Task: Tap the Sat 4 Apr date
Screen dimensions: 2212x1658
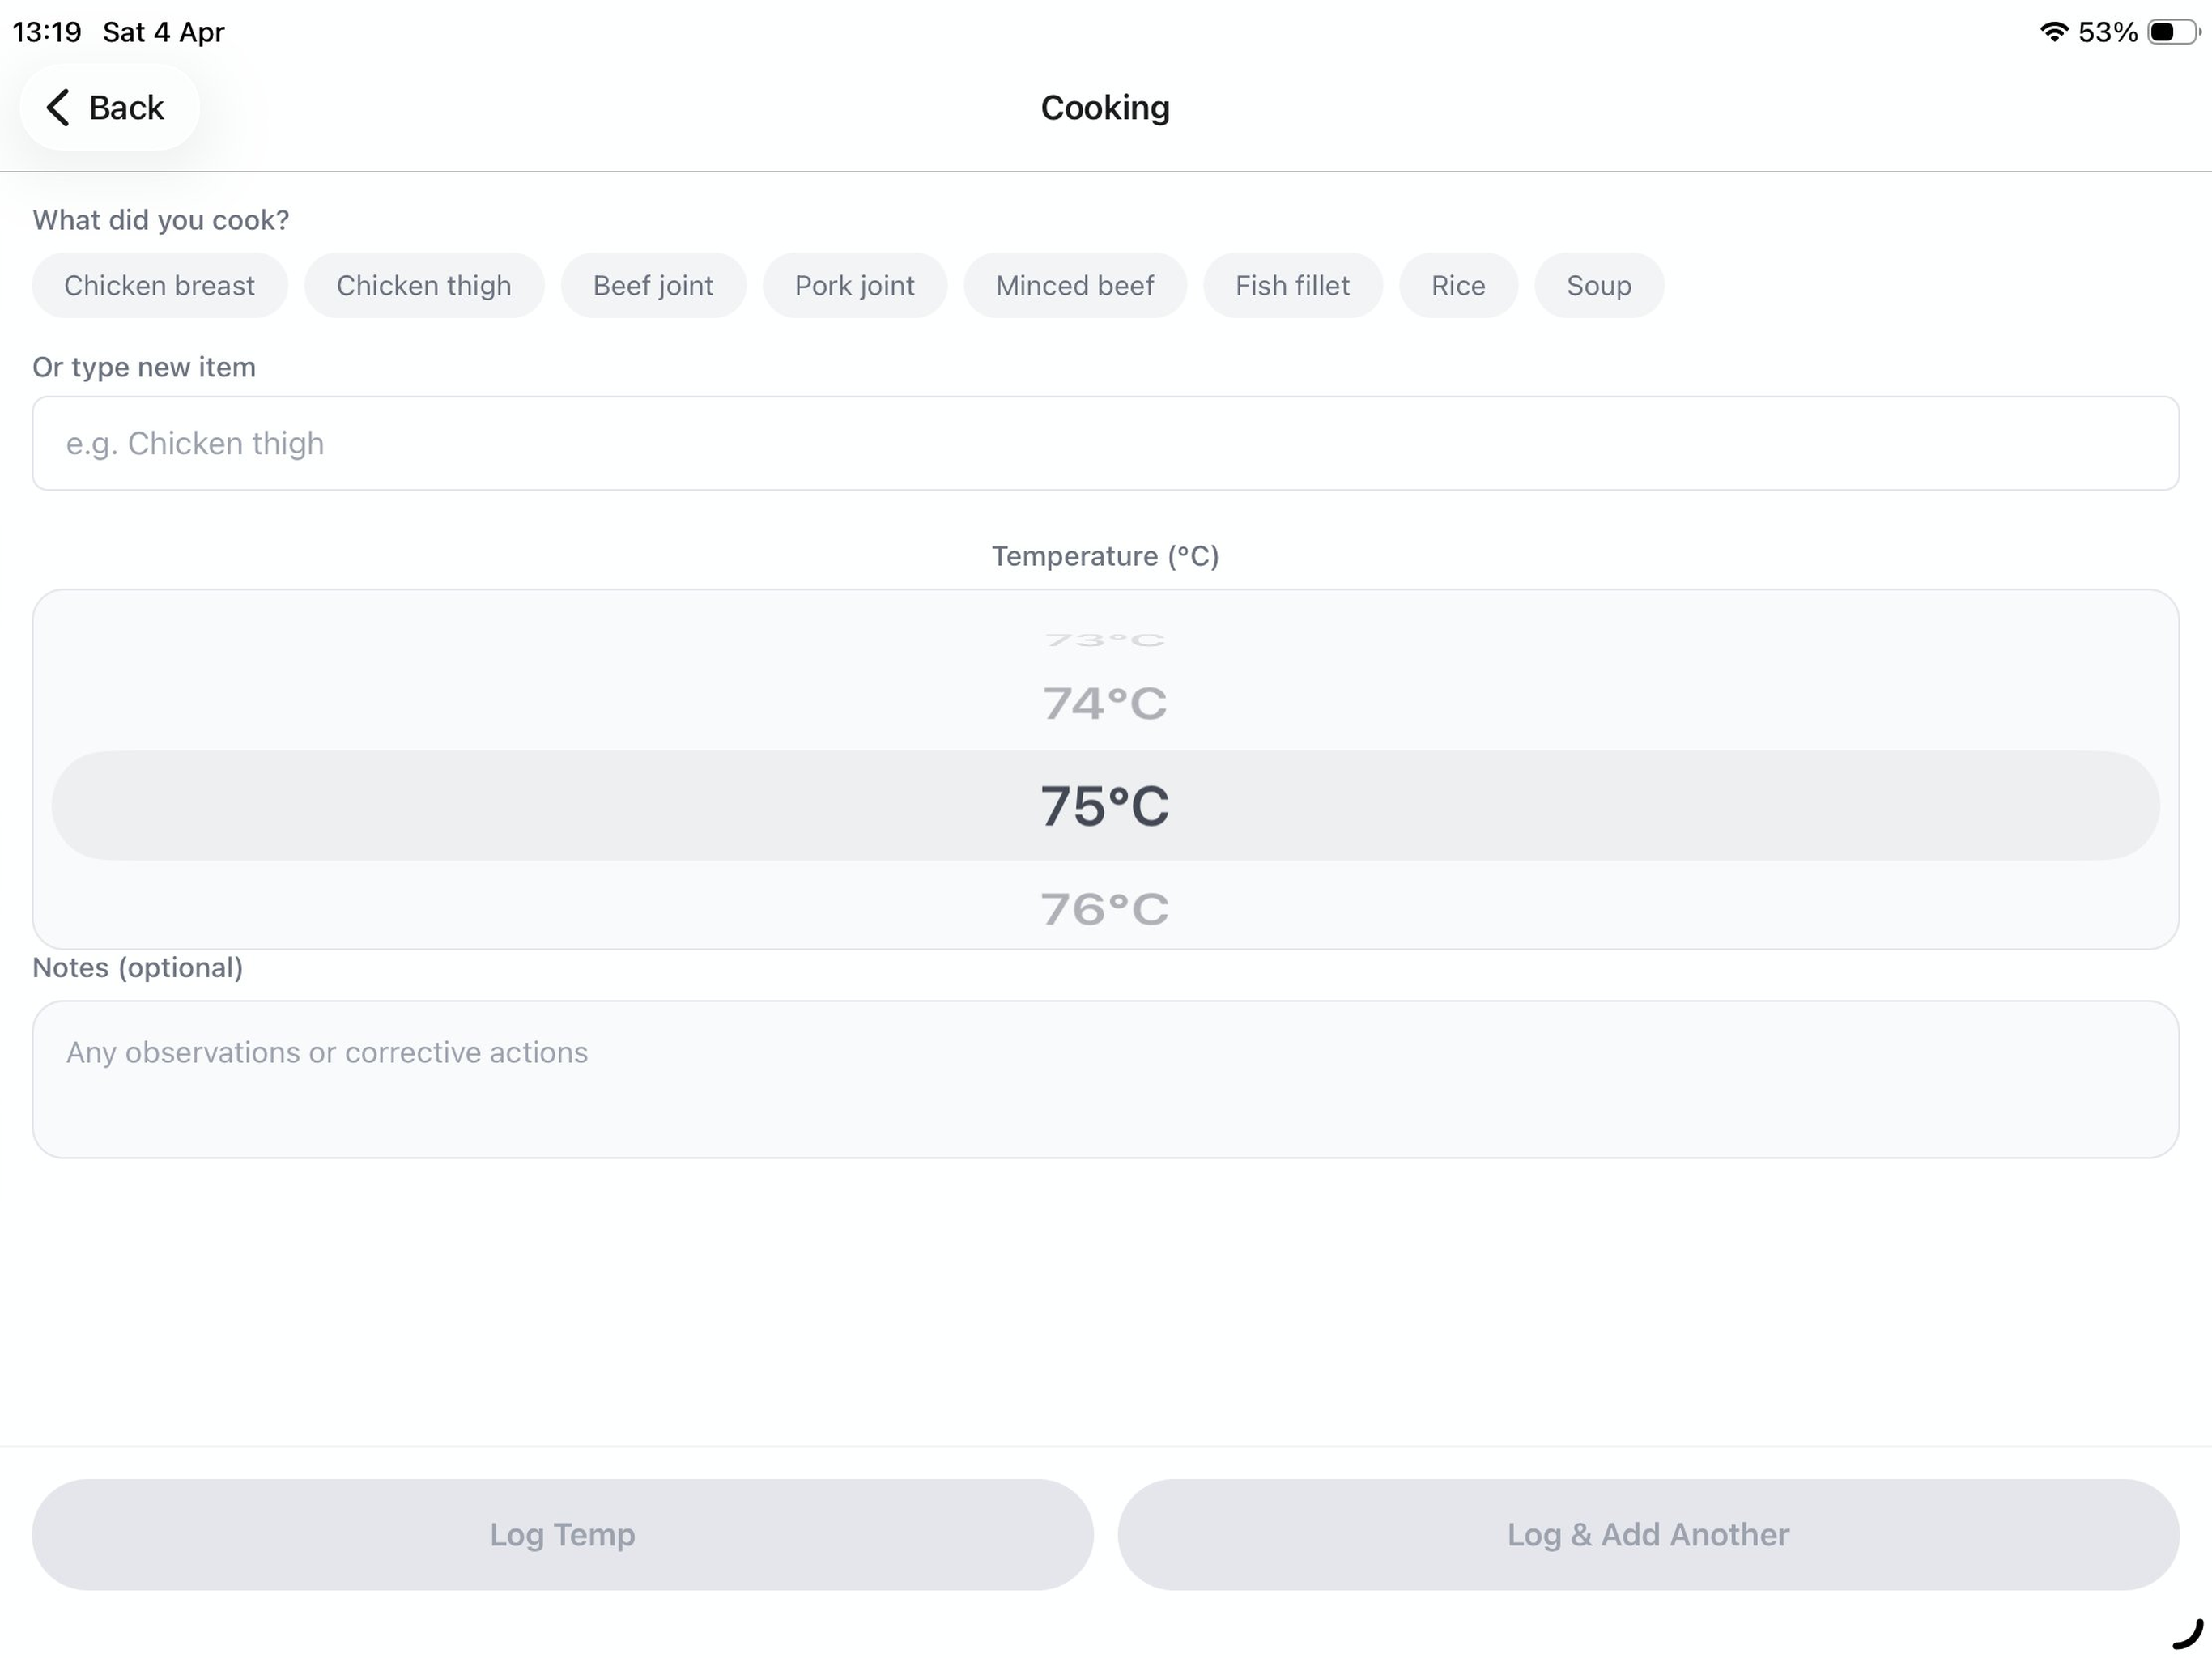Action: 164,32
